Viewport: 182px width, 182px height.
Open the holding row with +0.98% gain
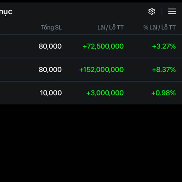tap(18, 93)
